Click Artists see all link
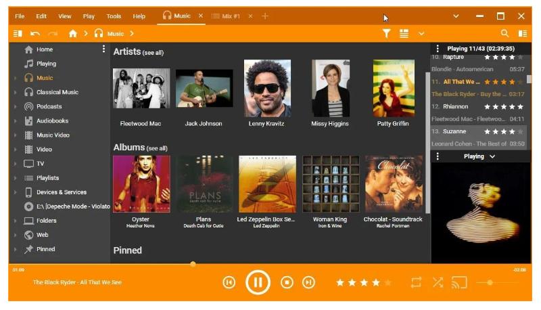The image size is (541, 310). point(153,53)
